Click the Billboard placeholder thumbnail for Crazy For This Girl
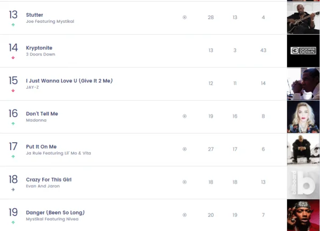320x231 pixels. point(303,183)
